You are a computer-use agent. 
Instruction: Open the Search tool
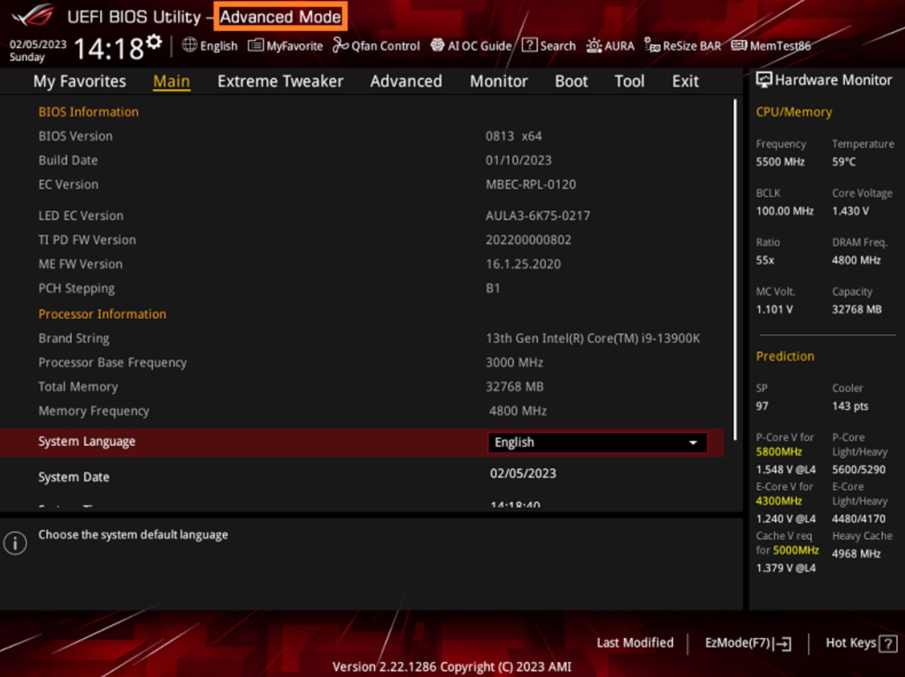tap(549, 46)
